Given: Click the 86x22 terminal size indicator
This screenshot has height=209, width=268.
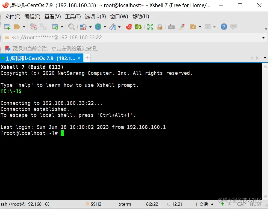Looking at the screenshot, I should click(149, 204).
